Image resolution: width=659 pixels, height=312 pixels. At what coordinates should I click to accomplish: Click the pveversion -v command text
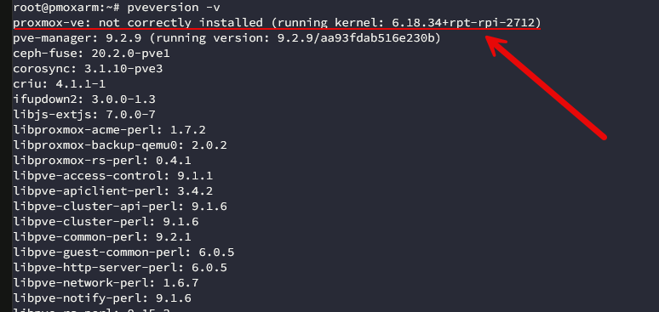tap(174, 8)
